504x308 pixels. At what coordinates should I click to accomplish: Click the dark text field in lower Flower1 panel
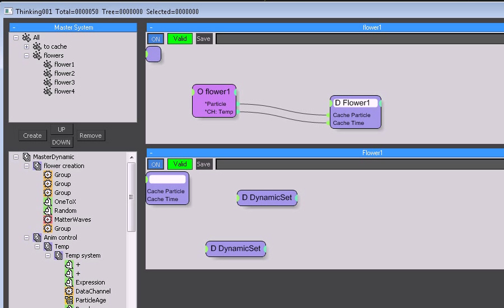click(x=360, y=164)
